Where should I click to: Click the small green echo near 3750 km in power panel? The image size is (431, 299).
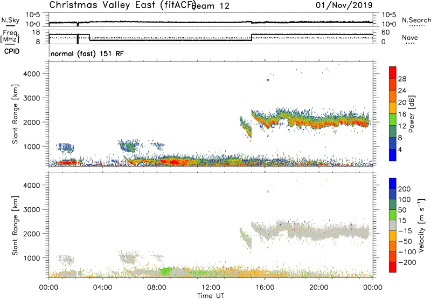click(268, 80)
